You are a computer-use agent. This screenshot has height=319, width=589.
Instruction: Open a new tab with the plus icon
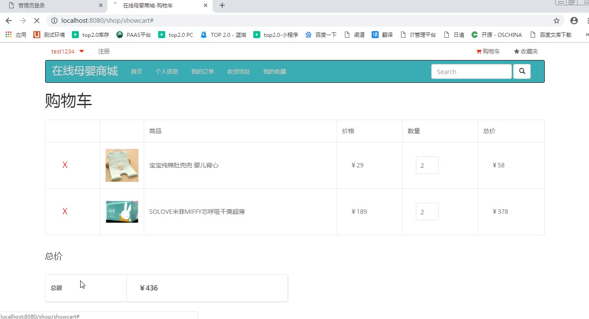222,6
